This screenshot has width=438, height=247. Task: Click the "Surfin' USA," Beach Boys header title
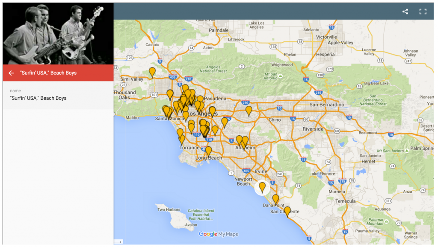pos(48,73)
